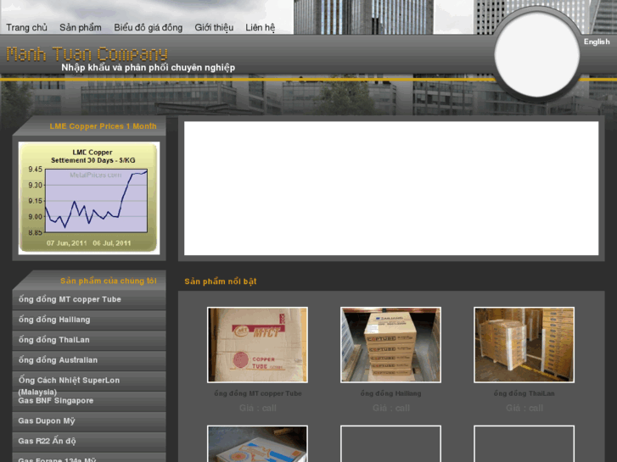The width and height of the screenshot is (617, 462).
Task: Click Giá : call under MT copper Tube
Action: 258,408
